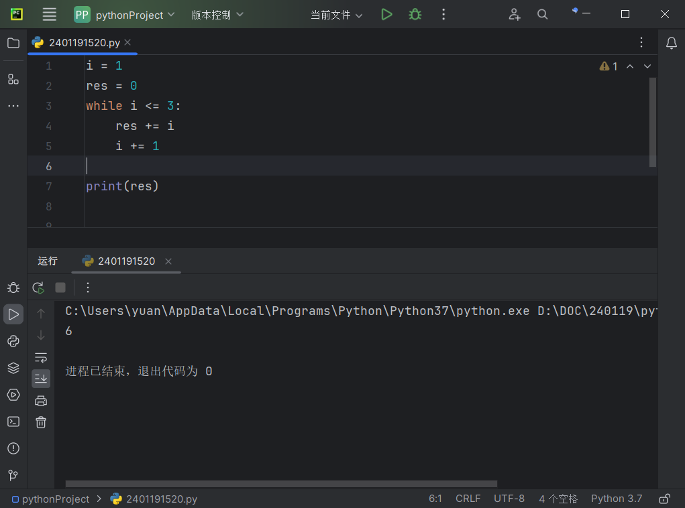This screenshot has height=508, width=685.
Task: Change CRLF line separator setting
Action: pos(468,499)
